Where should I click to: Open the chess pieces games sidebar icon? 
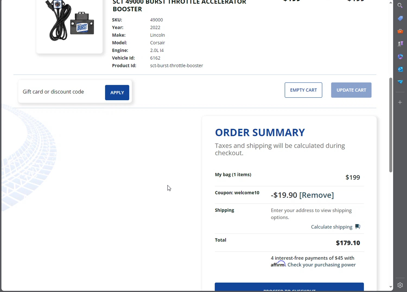pyautogui.click(x=400, y=44)
